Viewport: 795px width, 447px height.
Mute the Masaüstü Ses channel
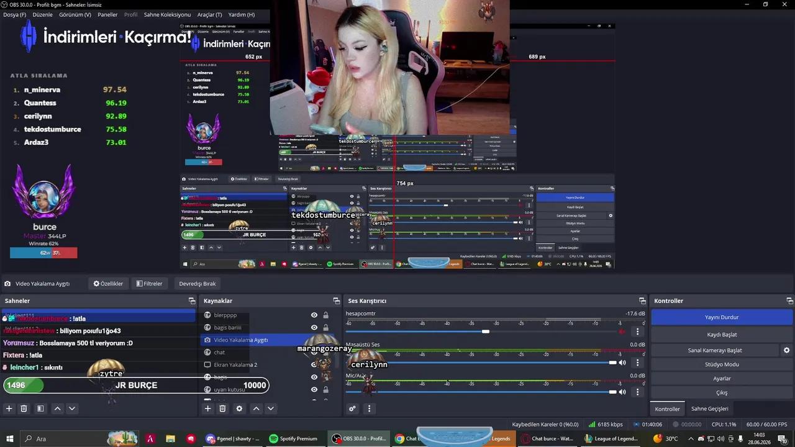click(x=622, y=363)
